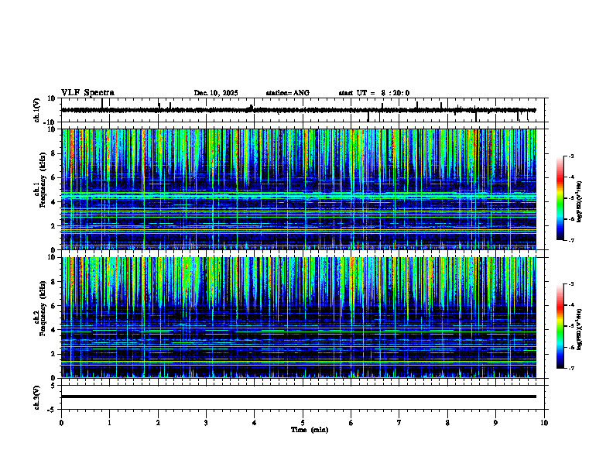Click the "8" kHz tick on the ch.2 frequency axis
This screenshot has height=474, width=613.
pyautogui.click(x=54, y=282)
